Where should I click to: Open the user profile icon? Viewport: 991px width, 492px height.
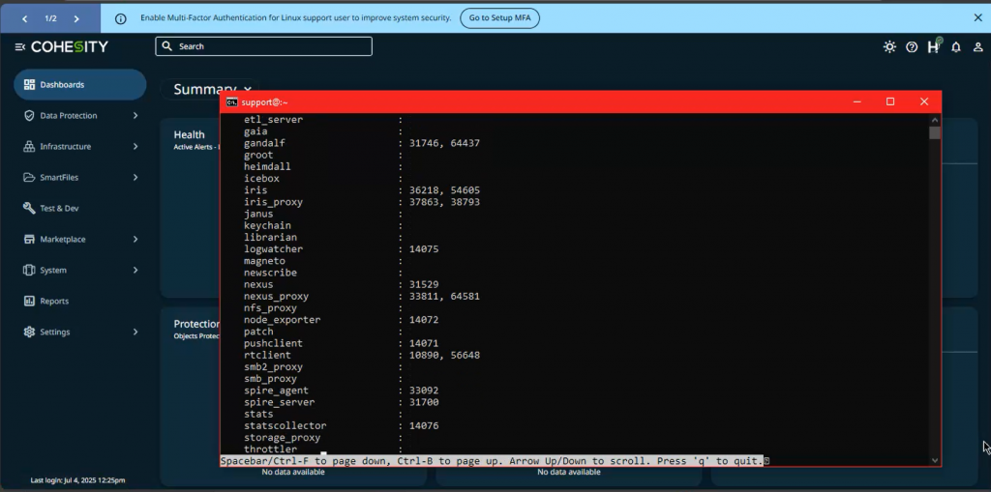pyautogui.click(x=976, y=46)
